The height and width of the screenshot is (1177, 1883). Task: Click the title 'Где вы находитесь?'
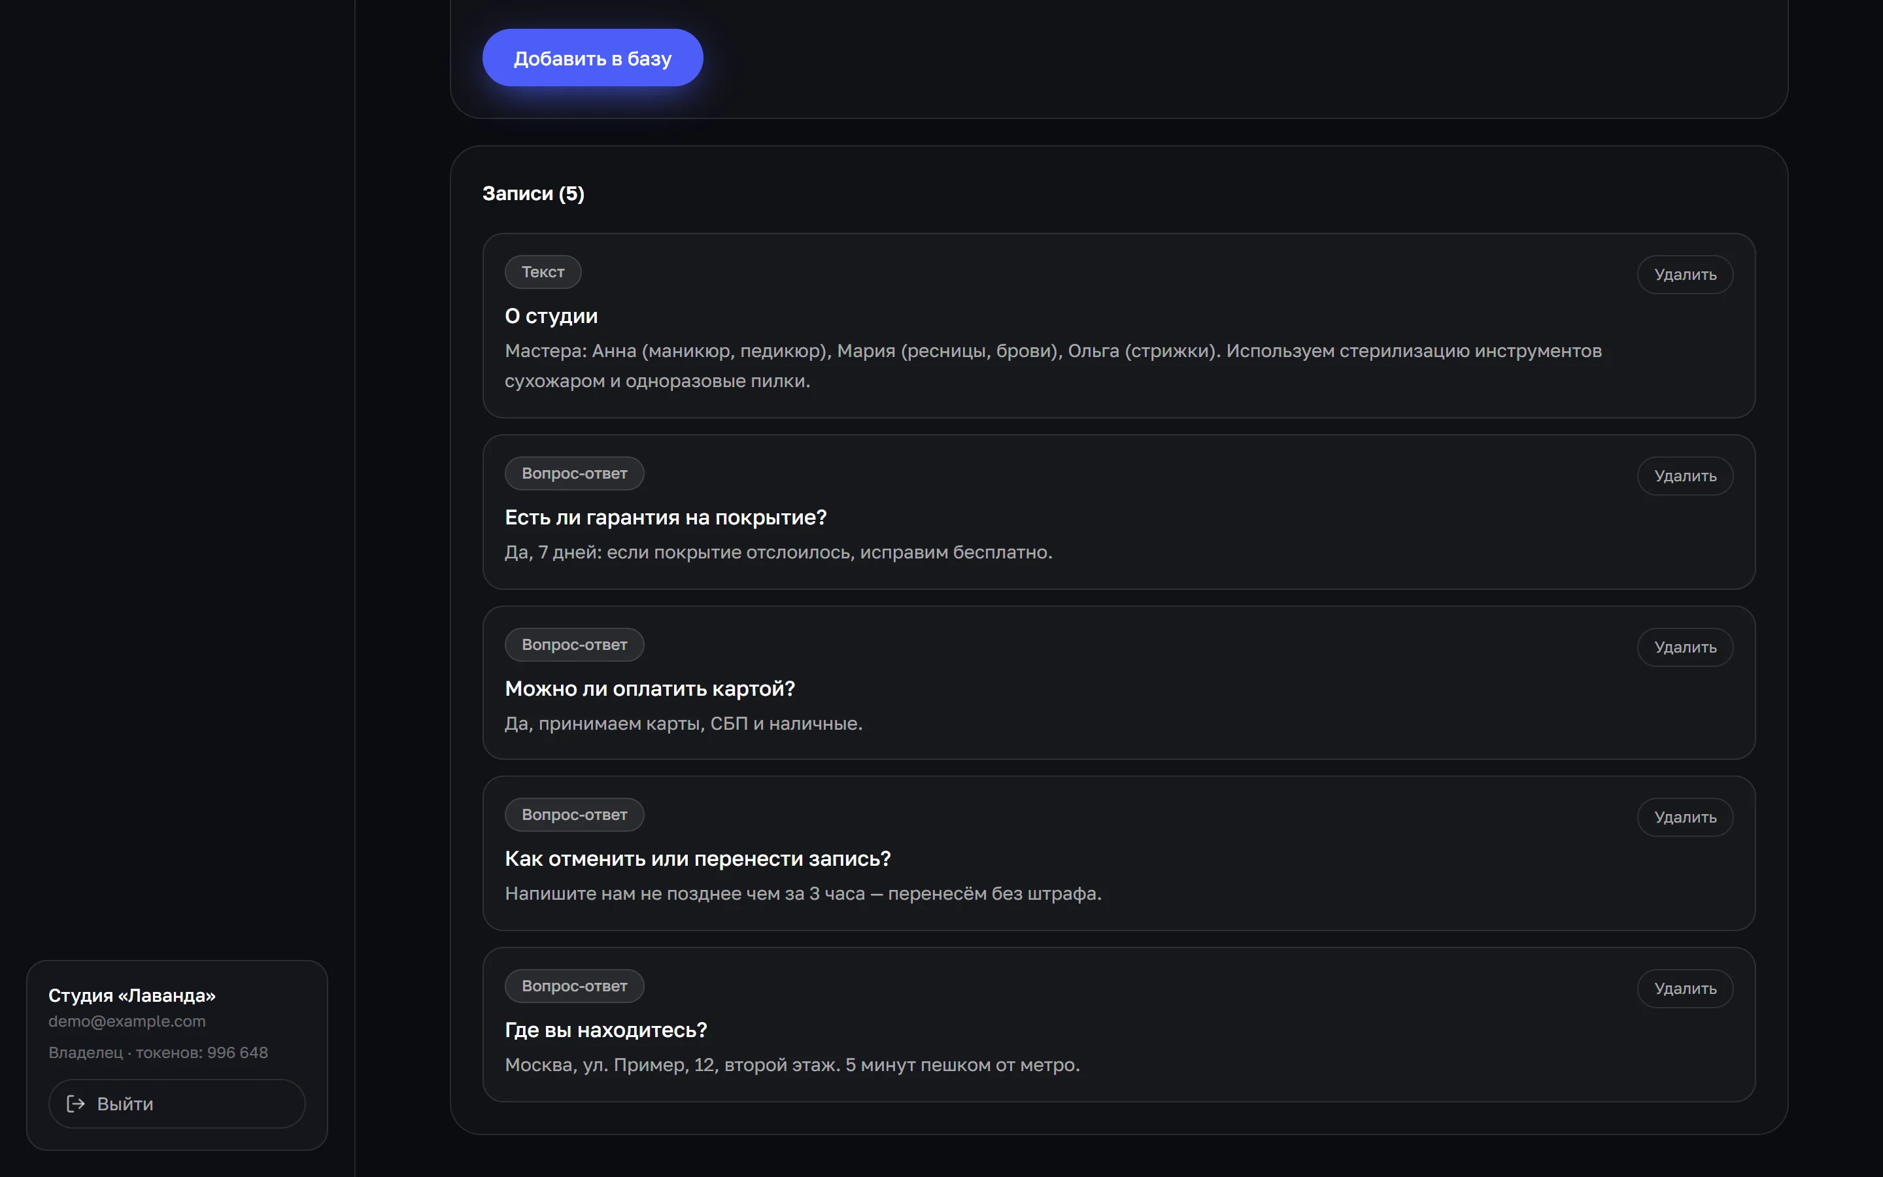point(605,1029)
